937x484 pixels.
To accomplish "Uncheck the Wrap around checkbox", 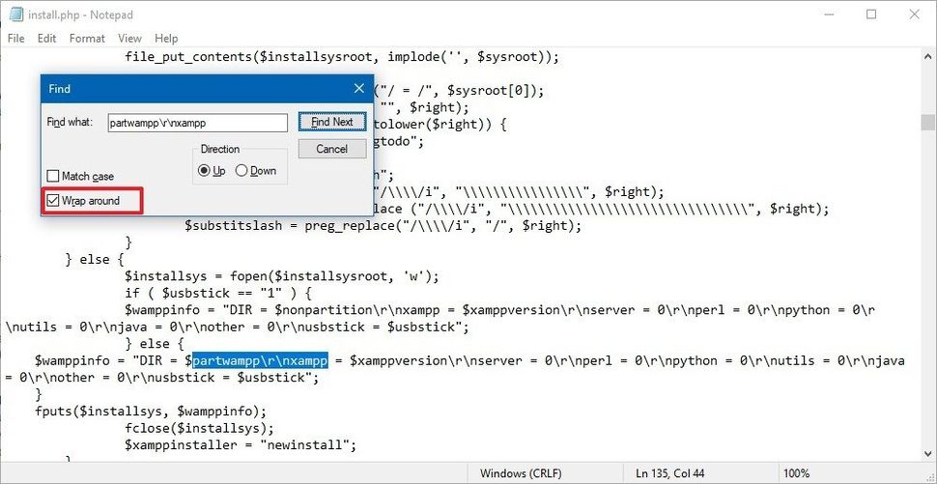I will tap(53, 201).
